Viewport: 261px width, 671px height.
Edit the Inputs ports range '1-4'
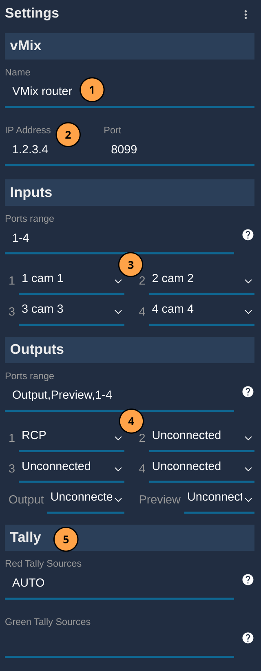[x=119, y=238]
